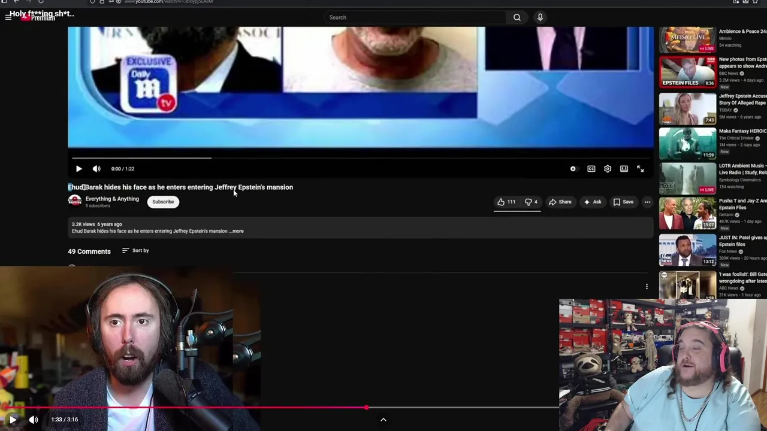Mute the Ehud Barak video volume
This screenshot has width=767, height=431.
click(x=96, y=169)
